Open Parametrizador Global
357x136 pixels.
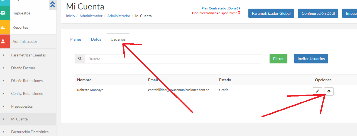coord(271,13)
